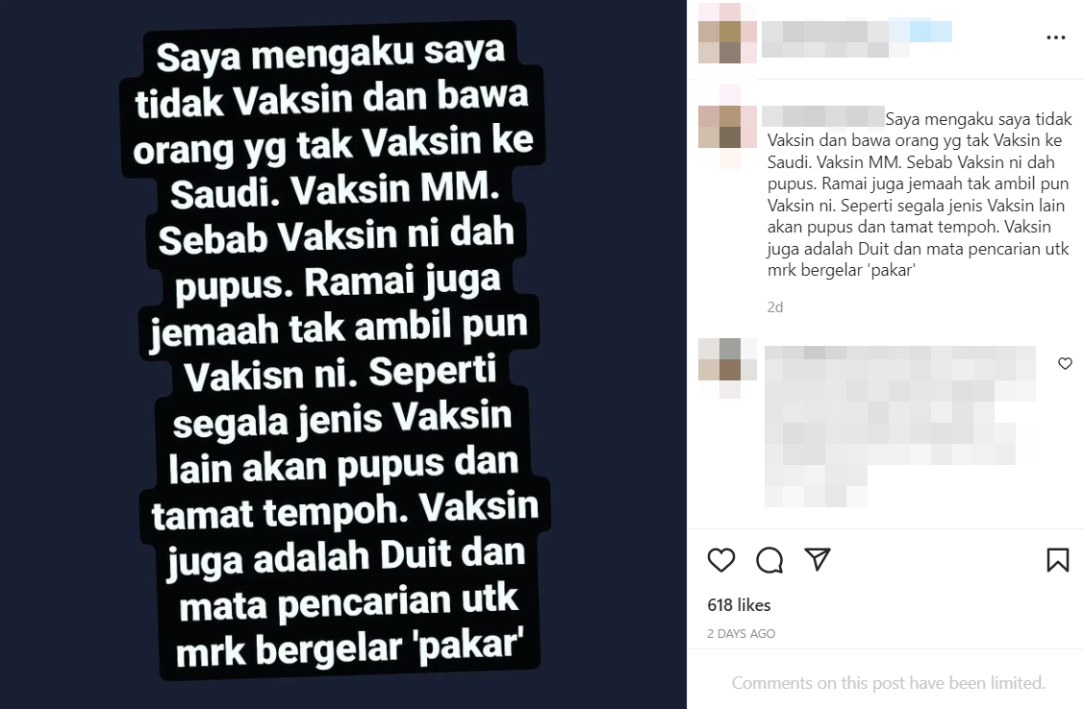Screen dimensions: 1084x709
Task: View the 618 likes list
Action: coord(739,604)
